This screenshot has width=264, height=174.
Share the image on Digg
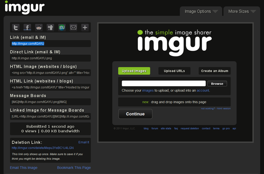(50, 27)
